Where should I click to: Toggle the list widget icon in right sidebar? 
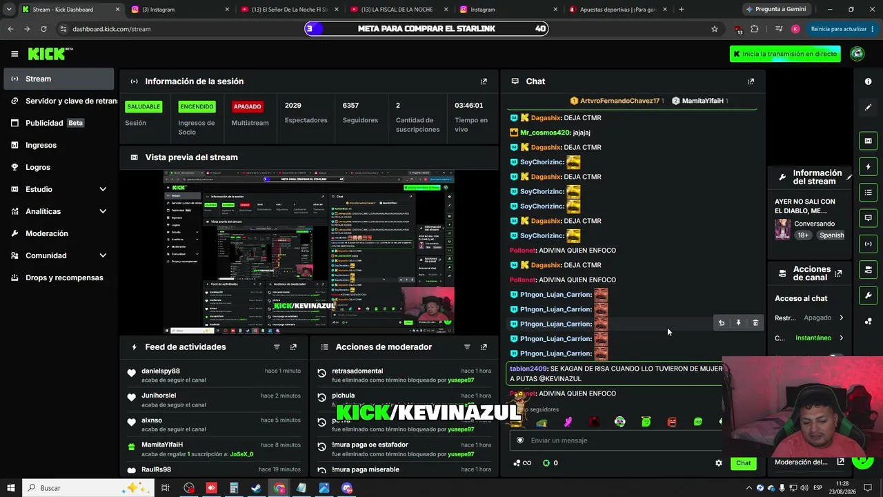pos(869,192)
